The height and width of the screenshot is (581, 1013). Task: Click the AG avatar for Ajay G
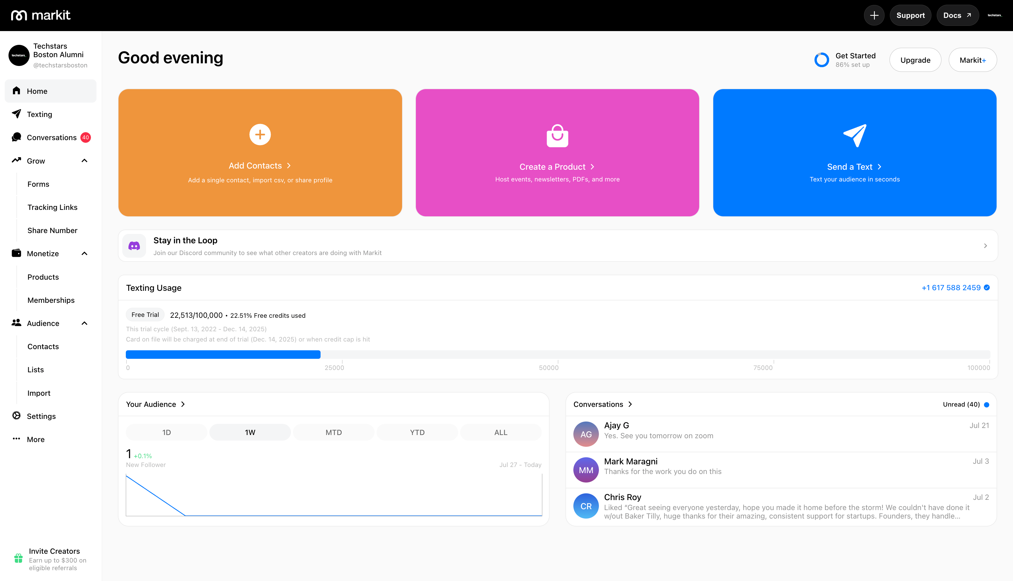[586, 434]
